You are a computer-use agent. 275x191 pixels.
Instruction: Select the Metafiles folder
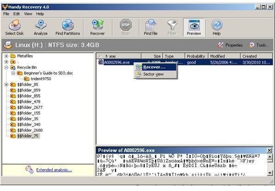pyautogui.click(x=25, y=56)
